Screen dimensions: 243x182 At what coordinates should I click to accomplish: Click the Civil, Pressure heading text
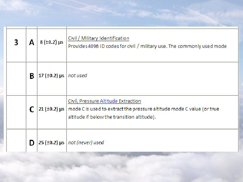(83, 101)
